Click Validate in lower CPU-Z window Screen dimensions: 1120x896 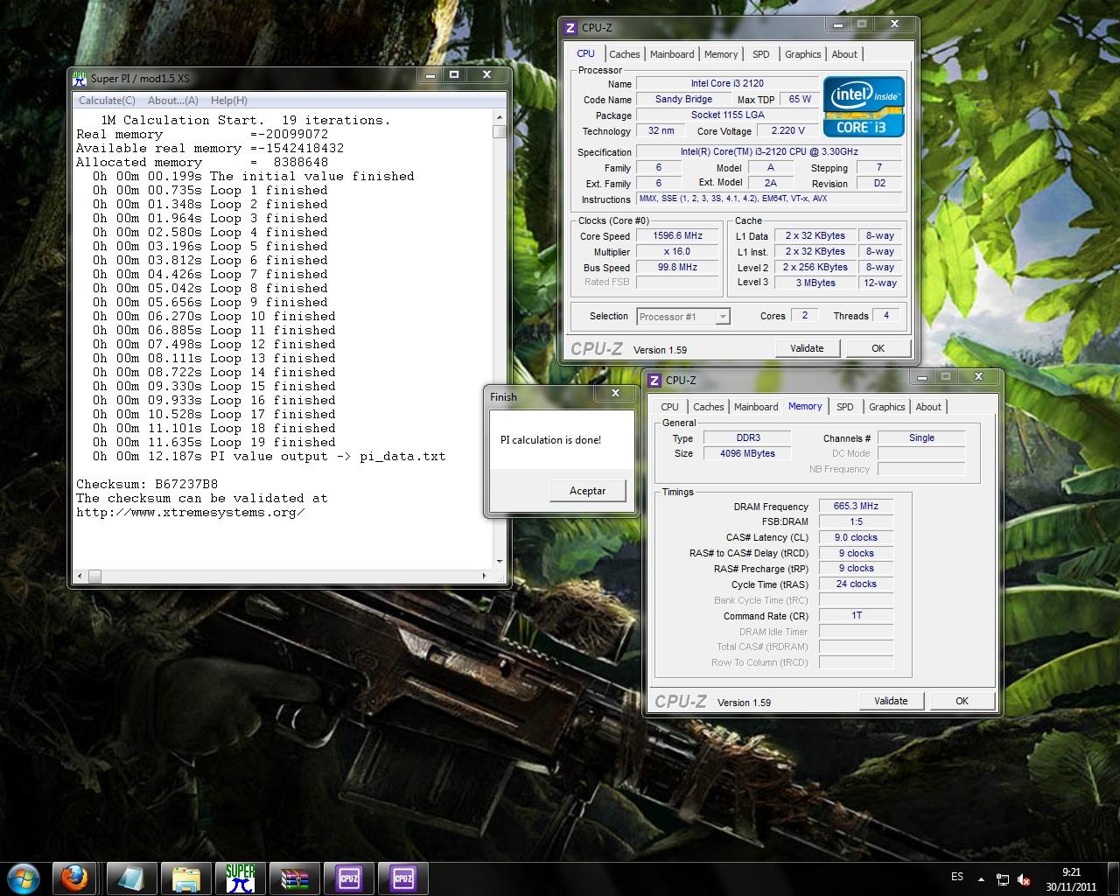[x=891, y=701]
